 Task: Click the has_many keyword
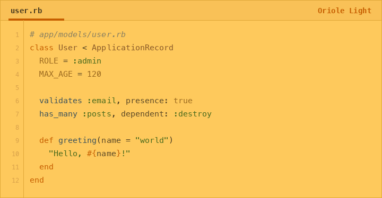click(x=58, y=114)
